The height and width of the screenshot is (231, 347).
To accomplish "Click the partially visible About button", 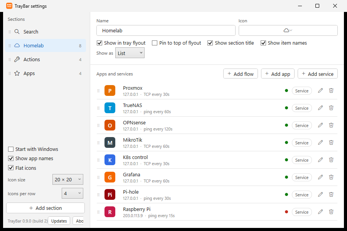I will (x=78, y=221).
